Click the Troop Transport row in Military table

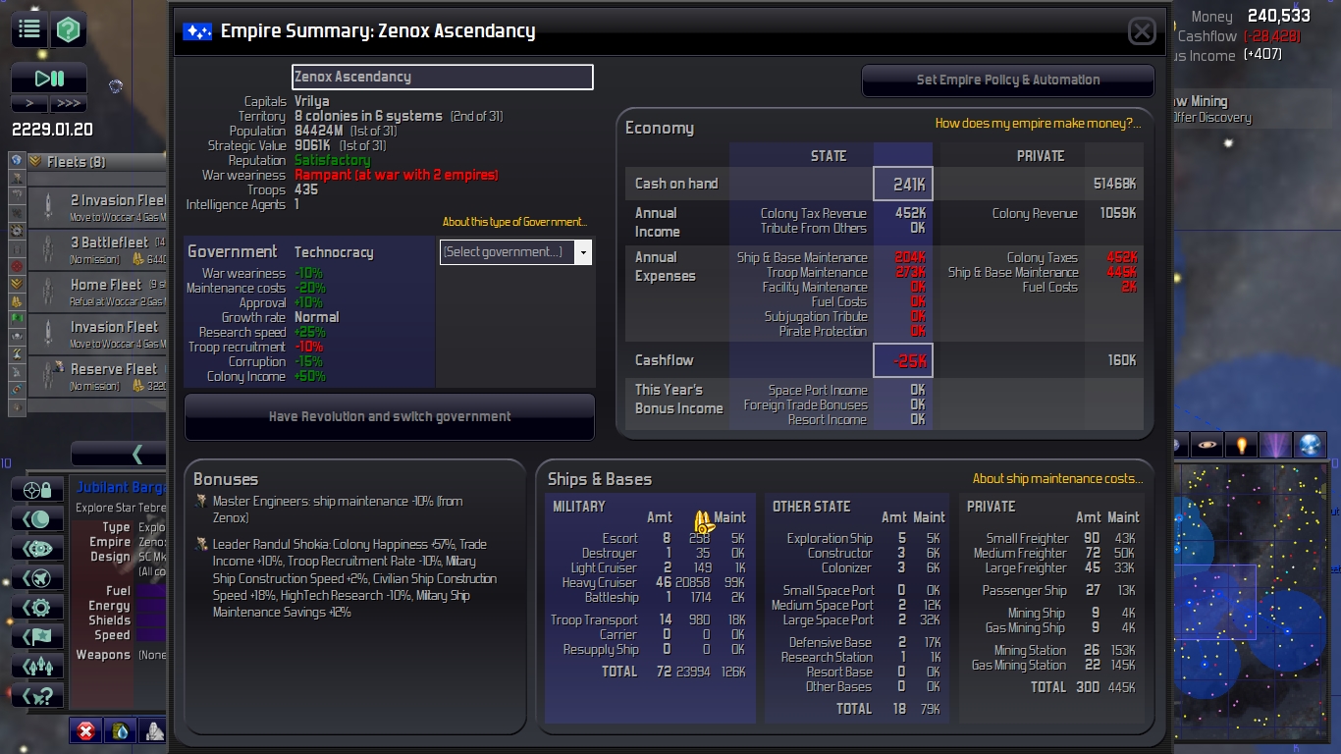tap(652, 619)
